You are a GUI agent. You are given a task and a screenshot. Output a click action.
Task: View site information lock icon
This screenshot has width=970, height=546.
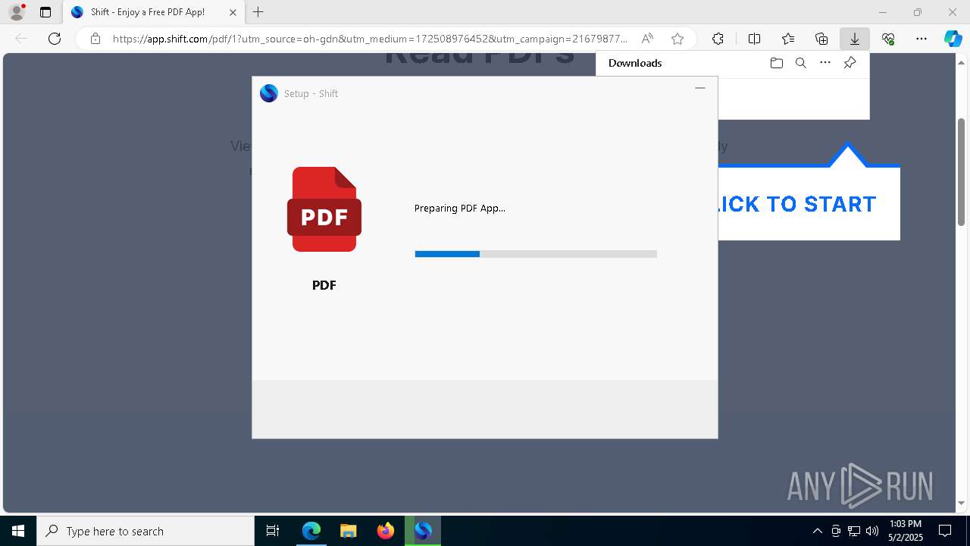[x=95, y=39]
